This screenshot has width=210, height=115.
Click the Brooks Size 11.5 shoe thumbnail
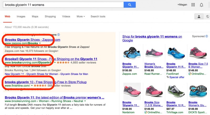[x=154, y=91]
